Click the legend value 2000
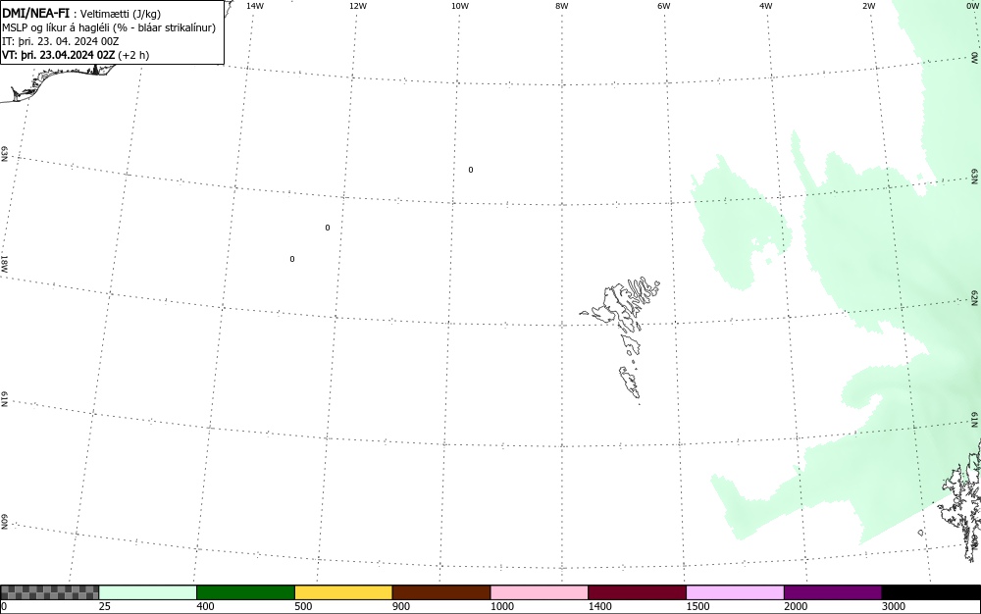981x614 pixels. [796, 606]
